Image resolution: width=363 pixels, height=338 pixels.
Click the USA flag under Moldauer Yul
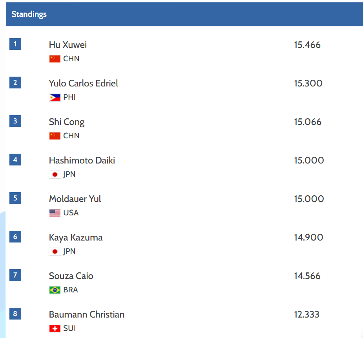[55, 213]
